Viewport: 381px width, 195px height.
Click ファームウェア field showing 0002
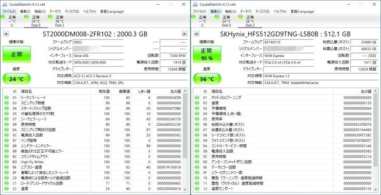pyautogui.click(x=97, y=42)
